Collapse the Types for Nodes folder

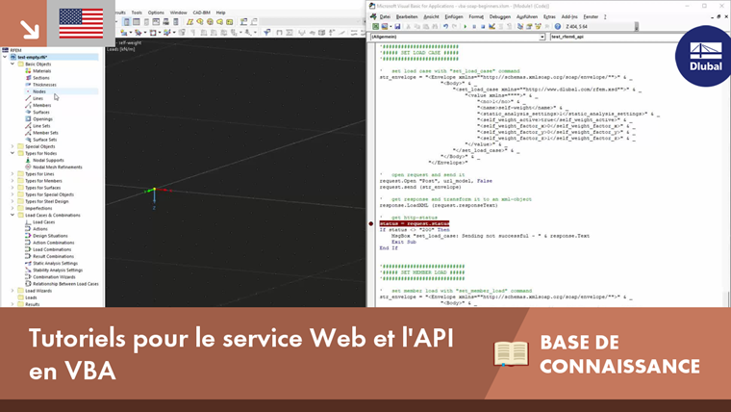(13, 153)
